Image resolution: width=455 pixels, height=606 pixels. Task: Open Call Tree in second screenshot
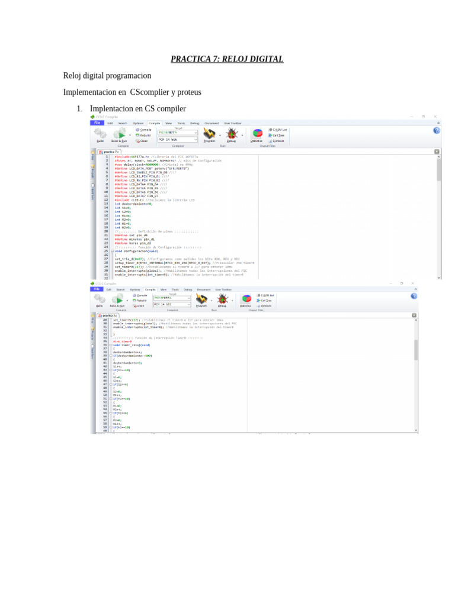(264, 300)
